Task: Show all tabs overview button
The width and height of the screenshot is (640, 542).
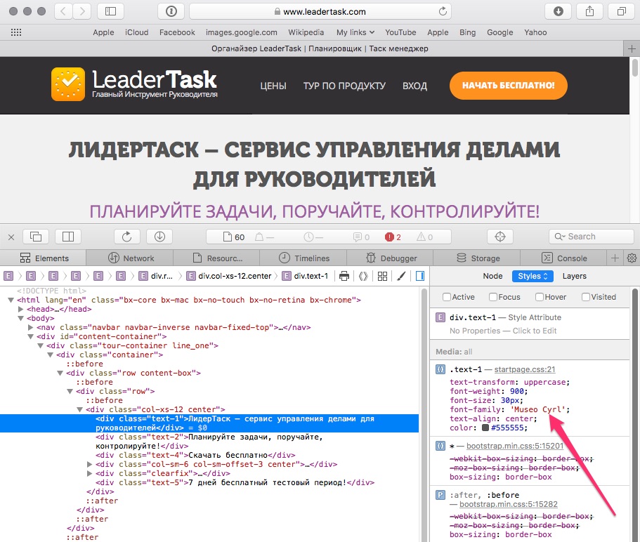Action: 621,11
